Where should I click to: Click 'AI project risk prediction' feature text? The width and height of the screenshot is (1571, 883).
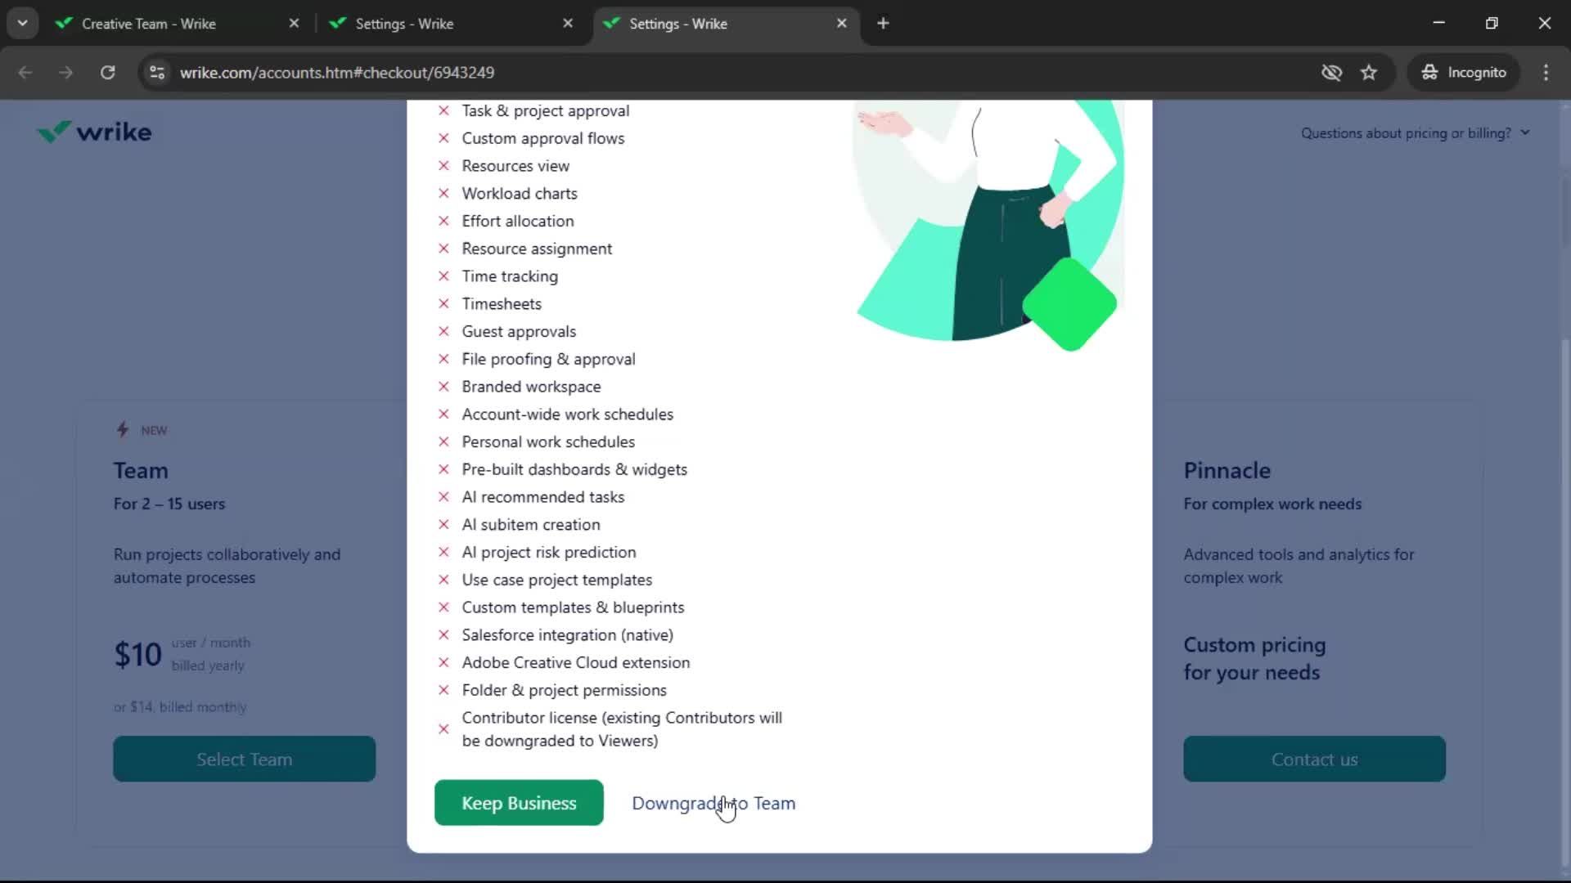pos(549,552)
